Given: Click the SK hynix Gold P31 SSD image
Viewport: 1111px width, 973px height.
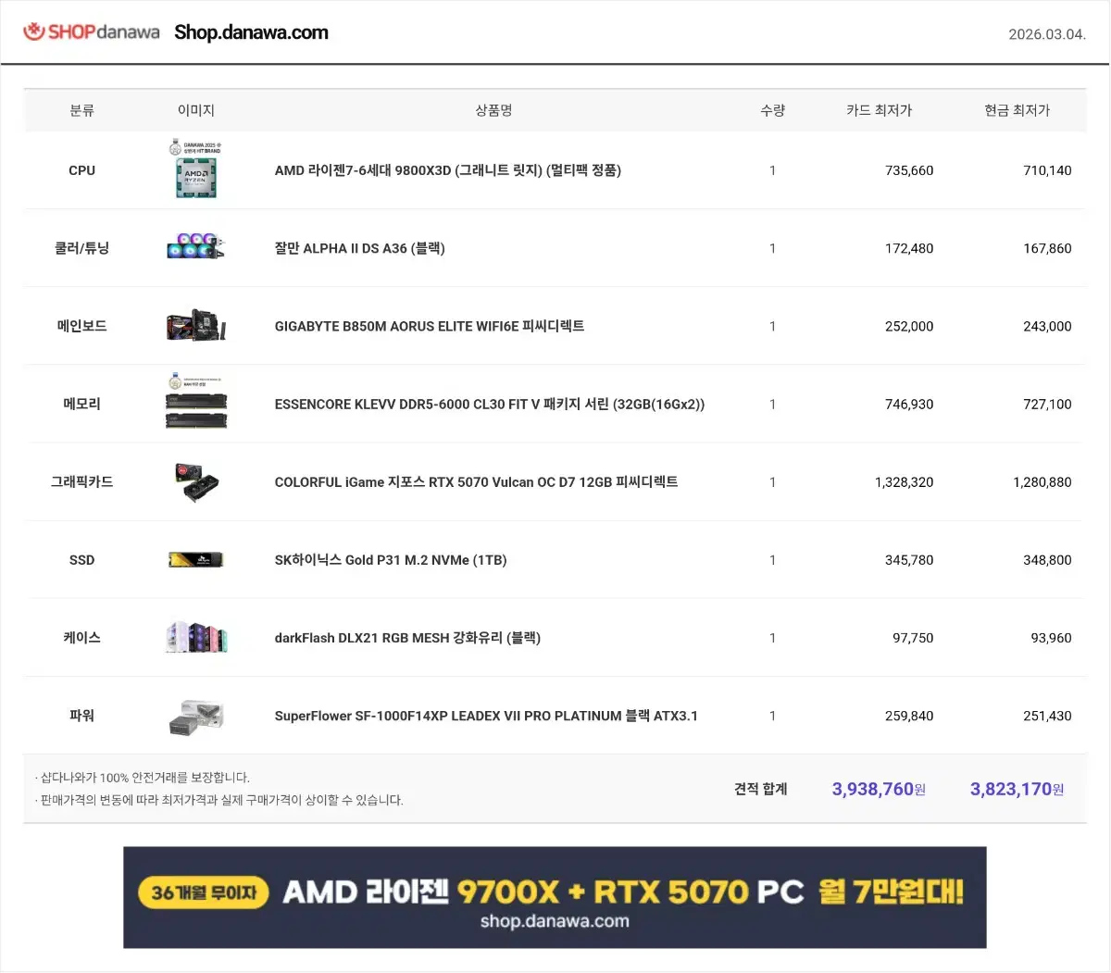Looking at the screenshot, I should point(195,559).
